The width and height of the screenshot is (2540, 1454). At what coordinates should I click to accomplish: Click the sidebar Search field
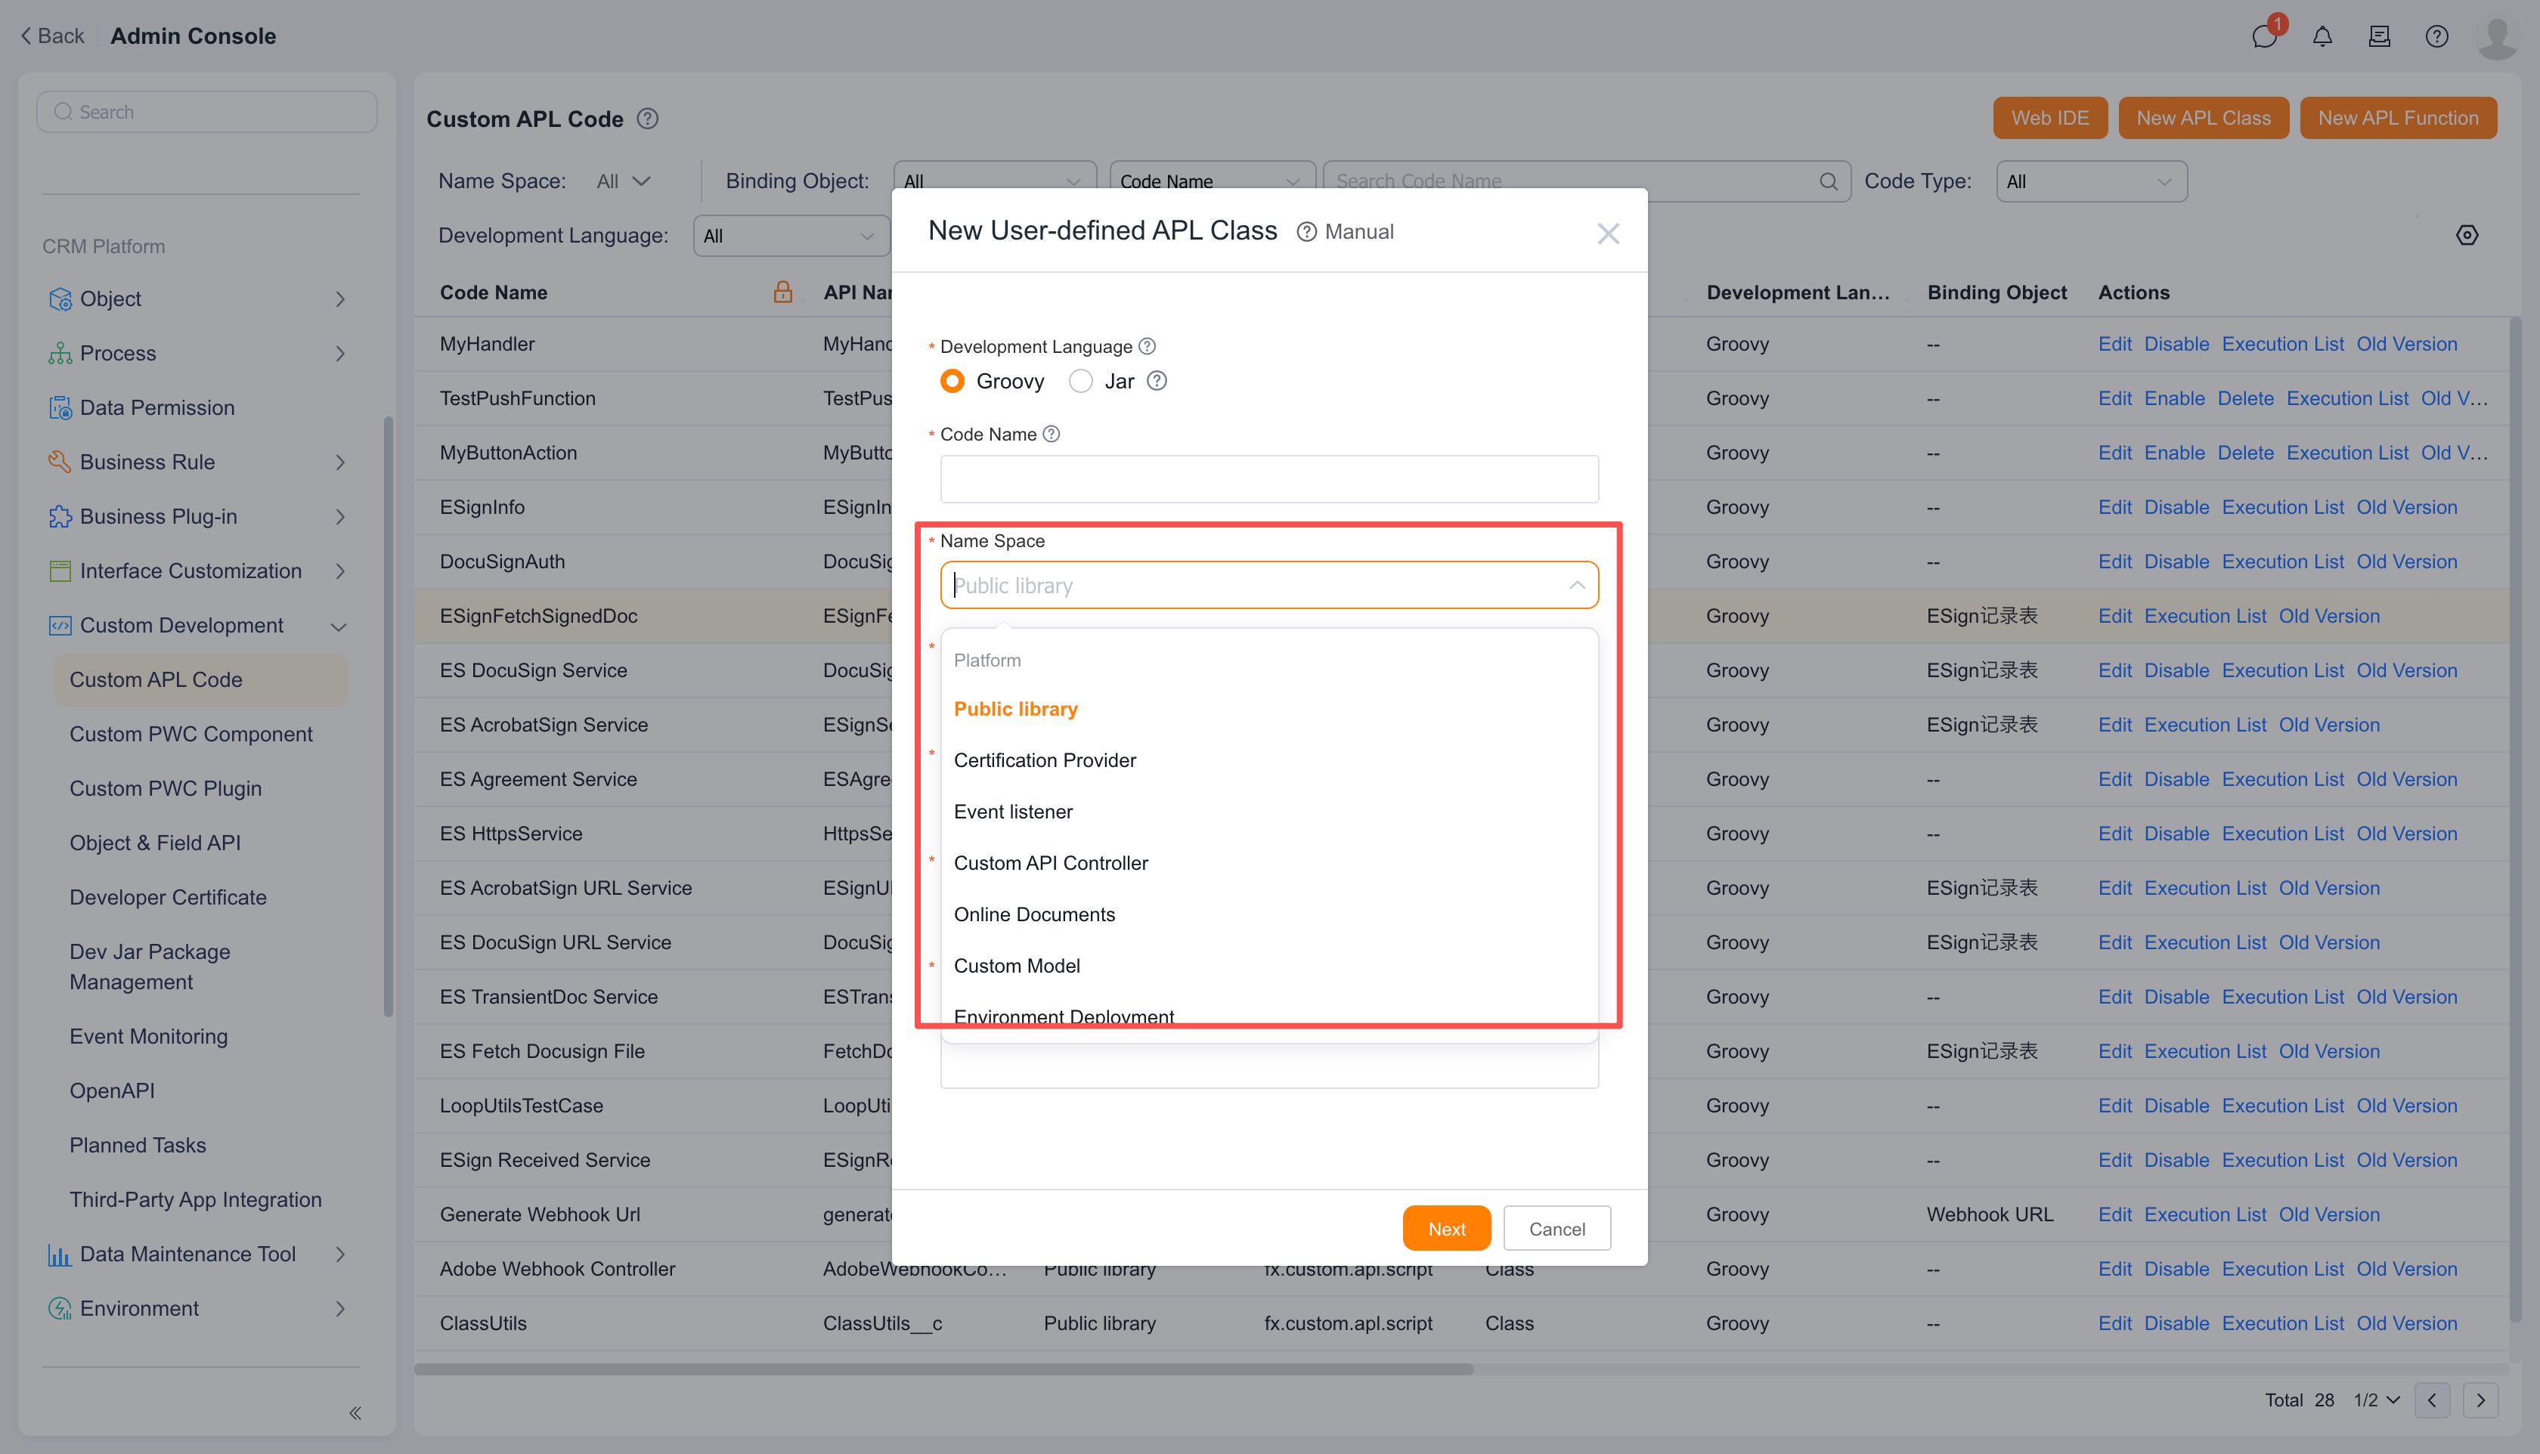coord(207,112)
